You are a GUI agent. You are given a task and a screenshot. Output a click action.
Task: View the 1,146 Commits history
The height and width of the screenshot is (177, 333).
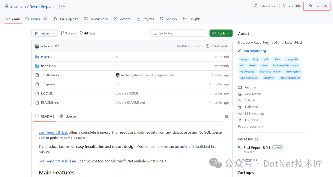[217, 46]
